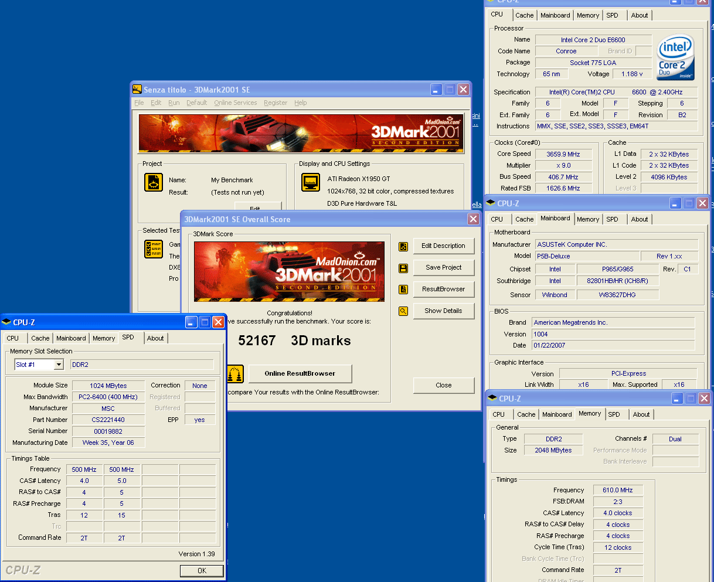This screenshot has height=582, width=714.
Task: Click OK button in CPU-Z SPD window
Action: click(x=202, y=570)
